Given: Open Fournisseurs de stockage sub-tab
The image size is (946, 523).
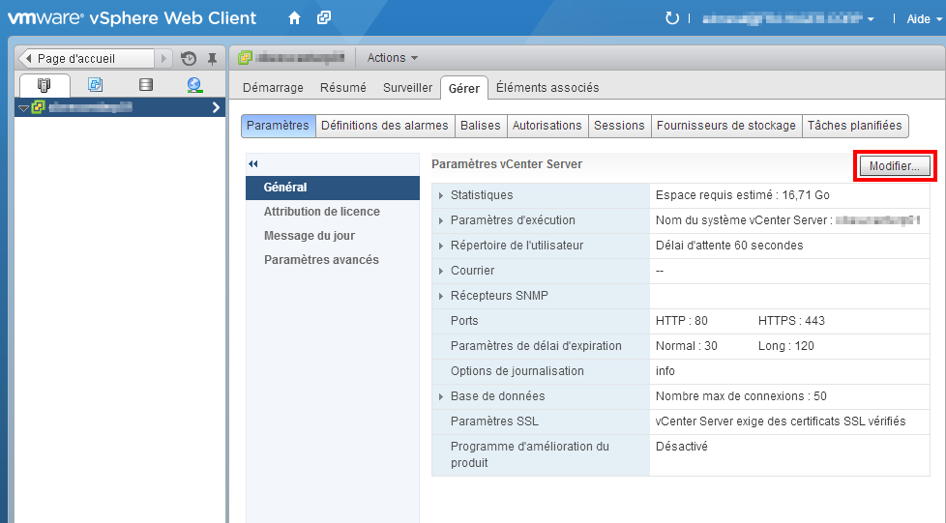Looking at the screenshot, I should tap(726, 126).
